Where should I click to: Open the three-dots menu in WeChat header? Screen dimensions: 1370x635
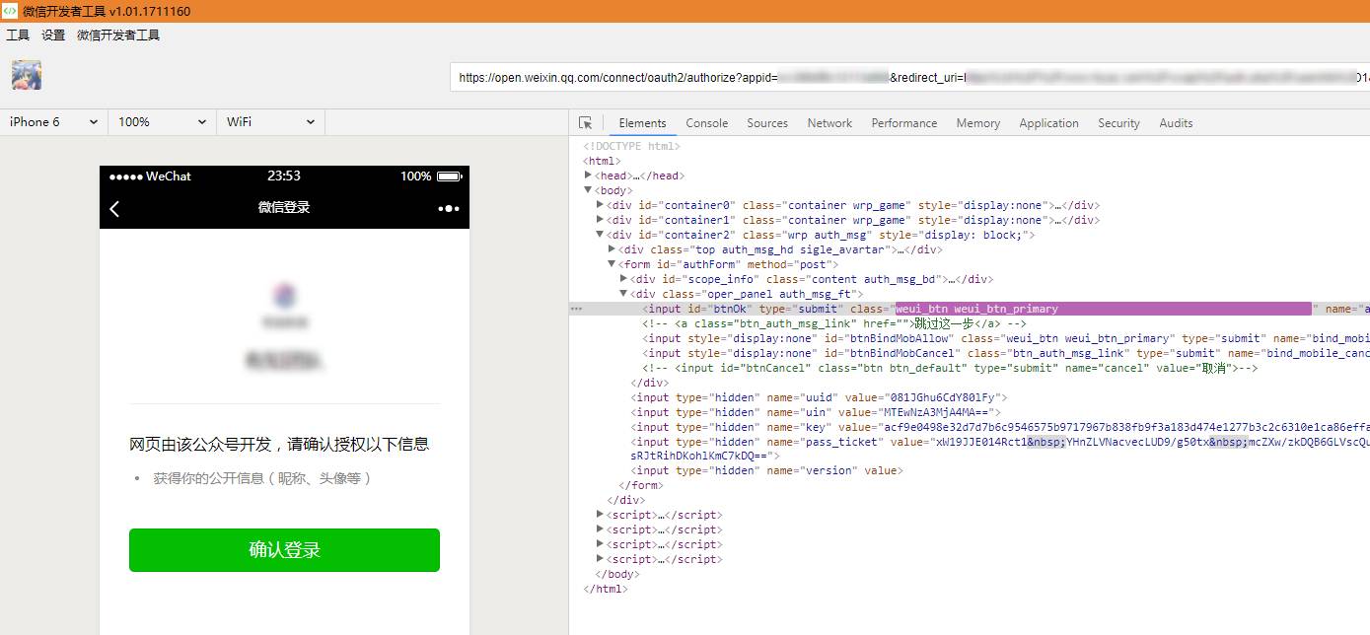[x=449, y=208]
